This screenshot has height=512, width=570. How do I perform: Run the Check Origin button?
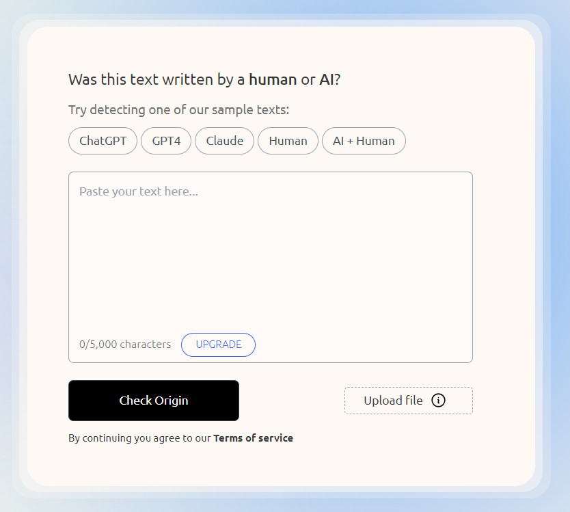coord(154,401)
